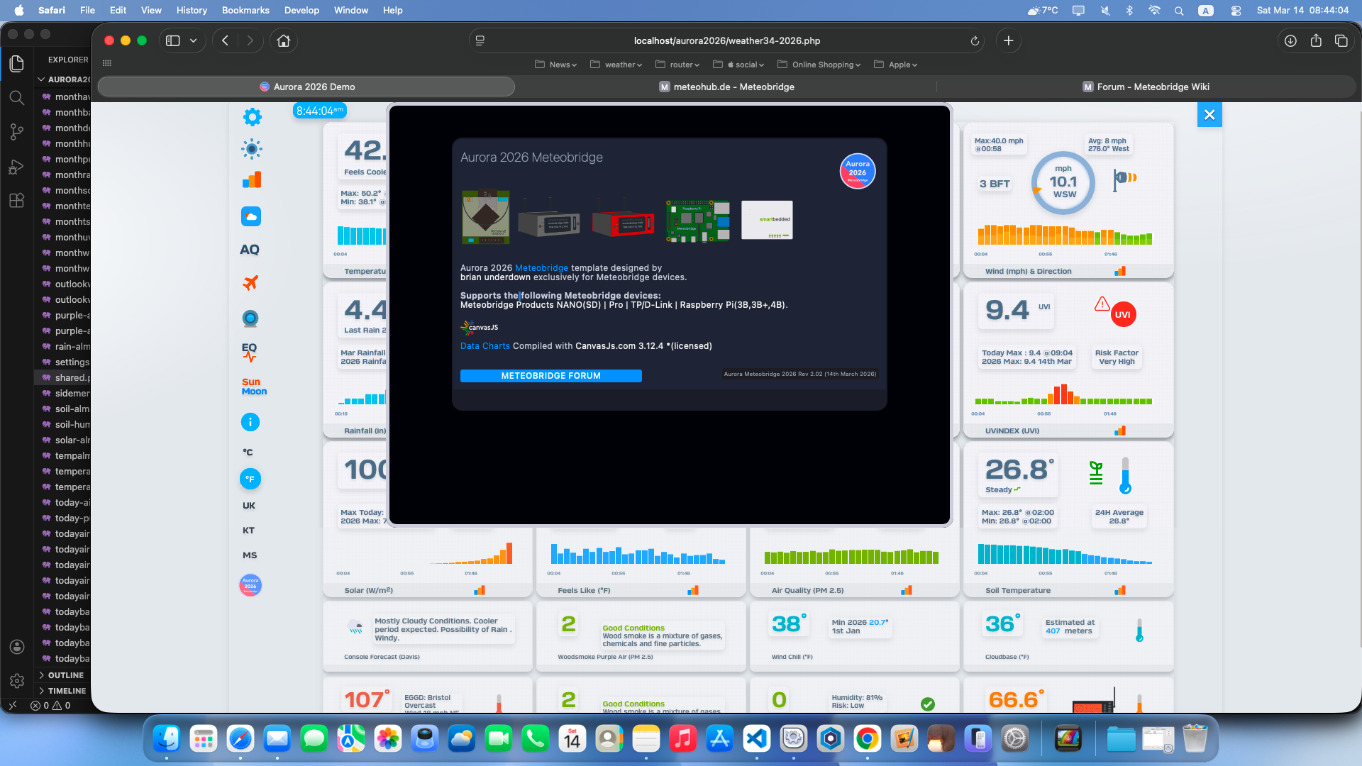Click the blue info icon in sidebar
Viewport: 1362px width, 766px height.
pos(250,423)
